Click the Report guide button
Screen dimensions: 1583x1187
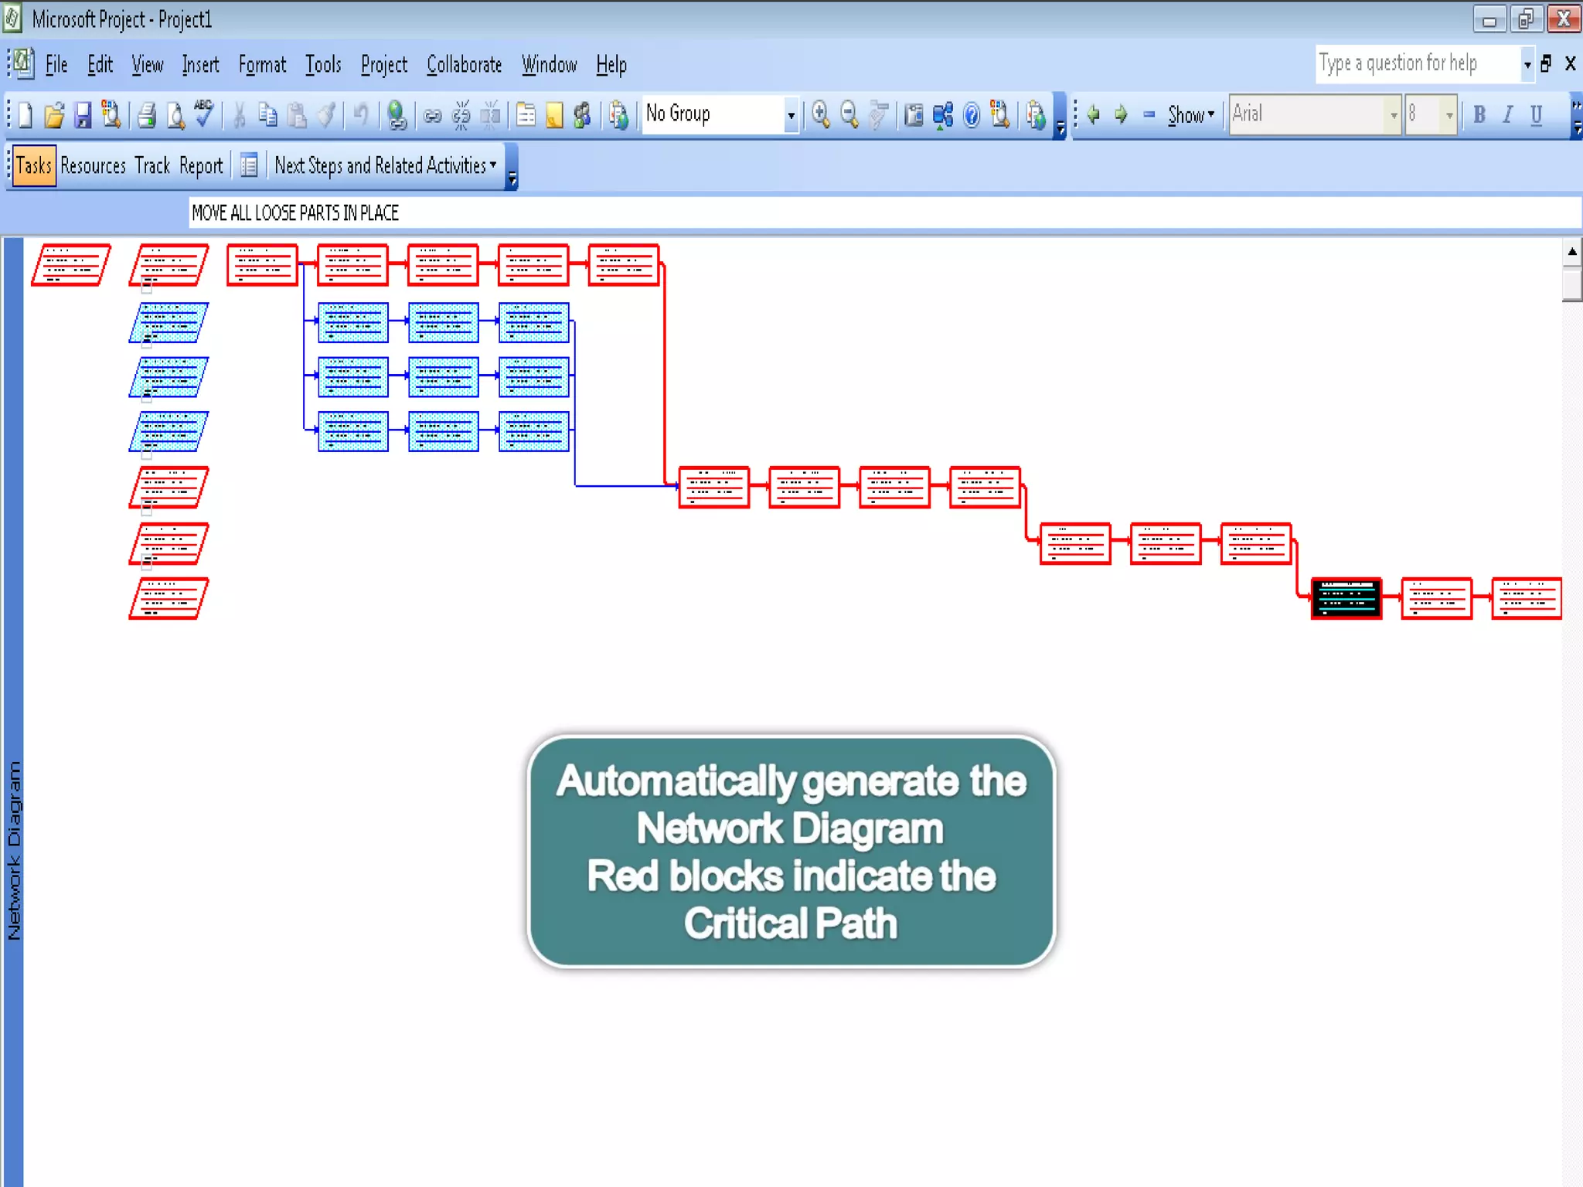point(201,165)
